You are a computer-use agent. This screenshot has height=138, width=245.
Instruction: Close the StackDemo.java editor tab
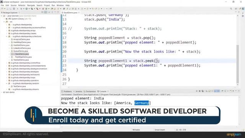click(x=79, y=13)
